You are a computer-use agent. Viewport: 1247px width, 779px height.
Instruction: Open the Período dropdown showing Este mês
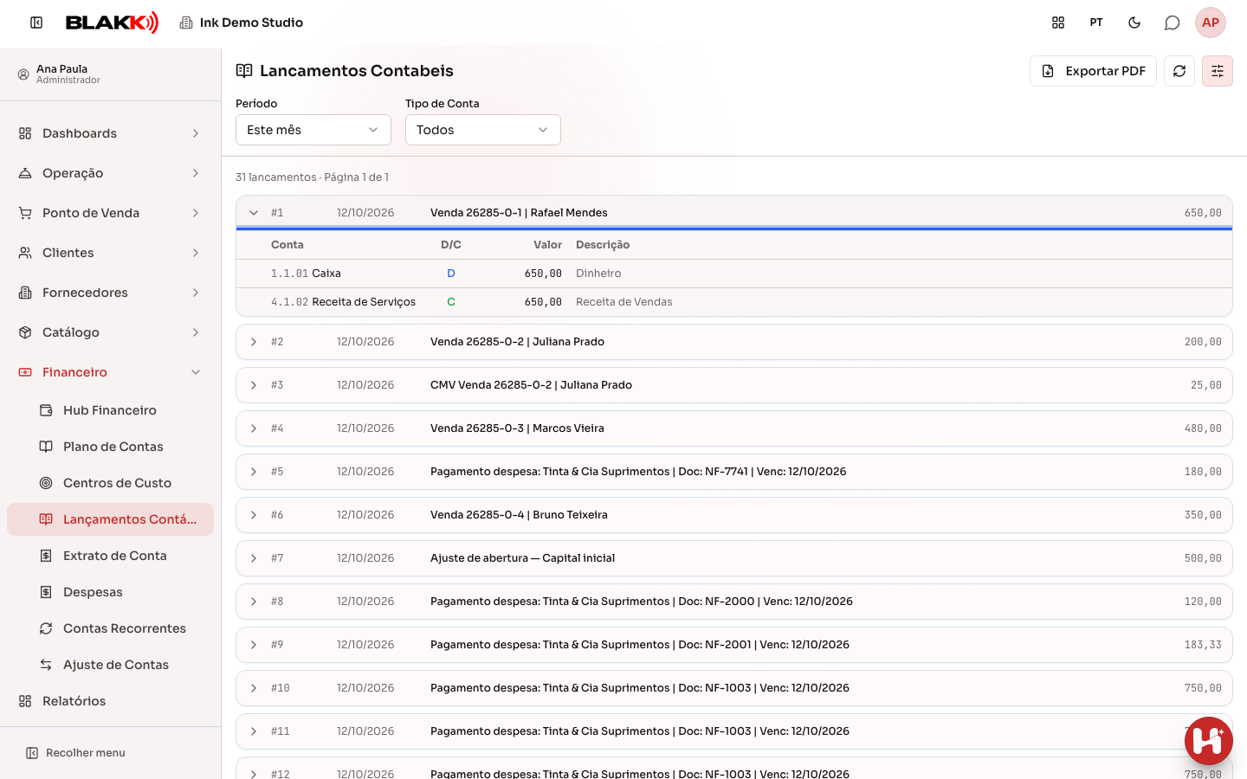point(313,130)
